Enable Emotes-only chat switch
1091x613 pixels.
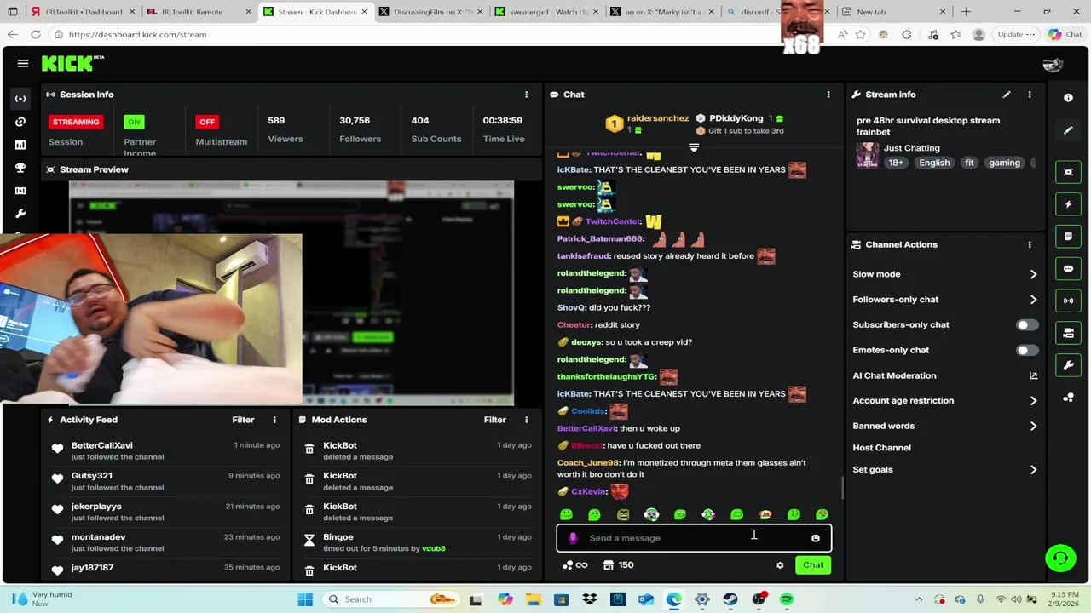(x=1027, y=350)
